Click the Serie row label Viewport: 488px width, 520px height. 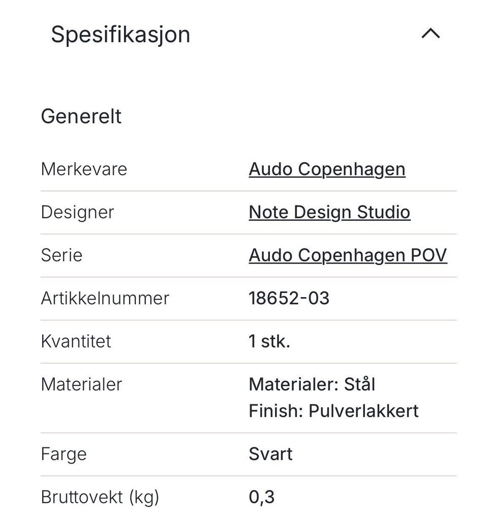click(62, 255)
